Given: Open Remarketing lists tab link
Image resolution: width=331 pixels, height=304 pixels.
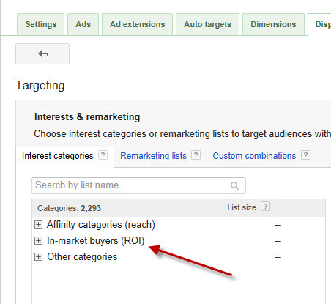Looking at the screenshot, I should [x=153, y=156].
